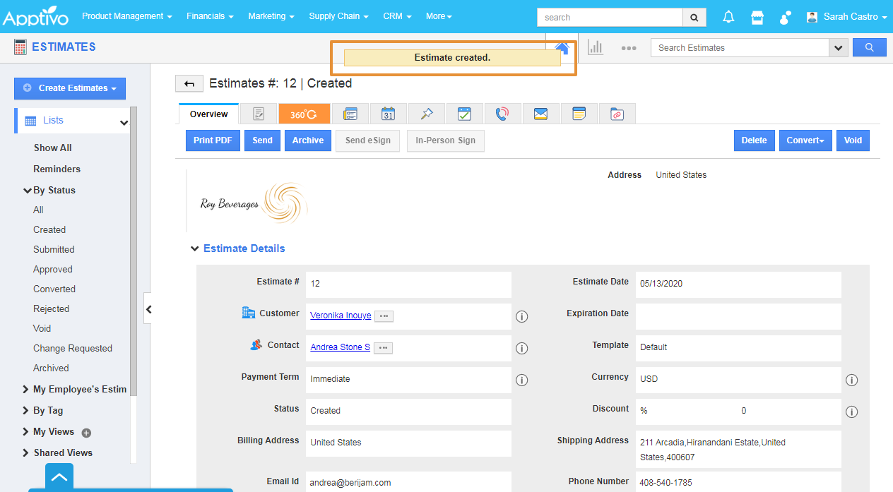Go back using the arrow button

coord(189,84)
